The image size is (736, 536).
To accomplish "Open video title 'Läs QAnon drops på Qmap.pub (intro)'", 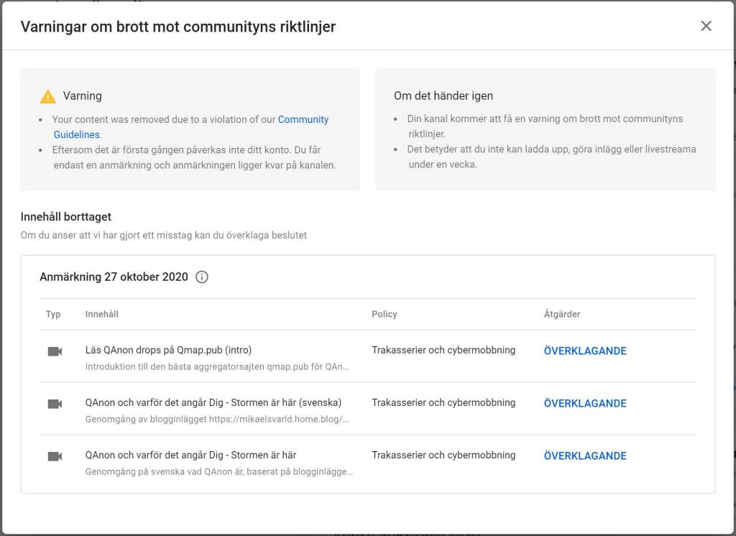I will click(x=168, y=351).
